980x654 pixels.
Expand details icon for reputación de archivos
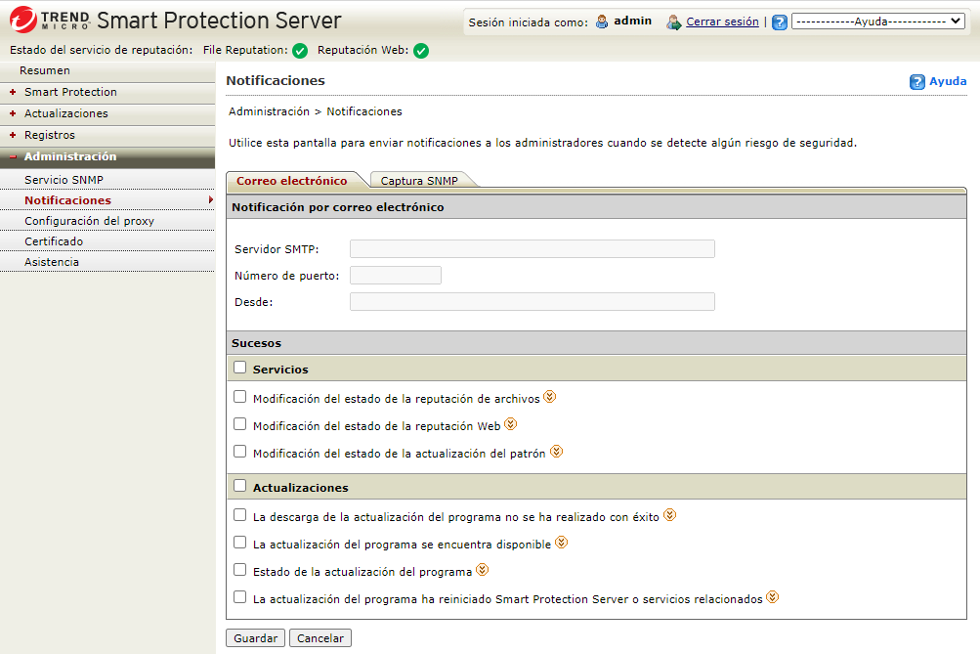click(x=549, y=397)
